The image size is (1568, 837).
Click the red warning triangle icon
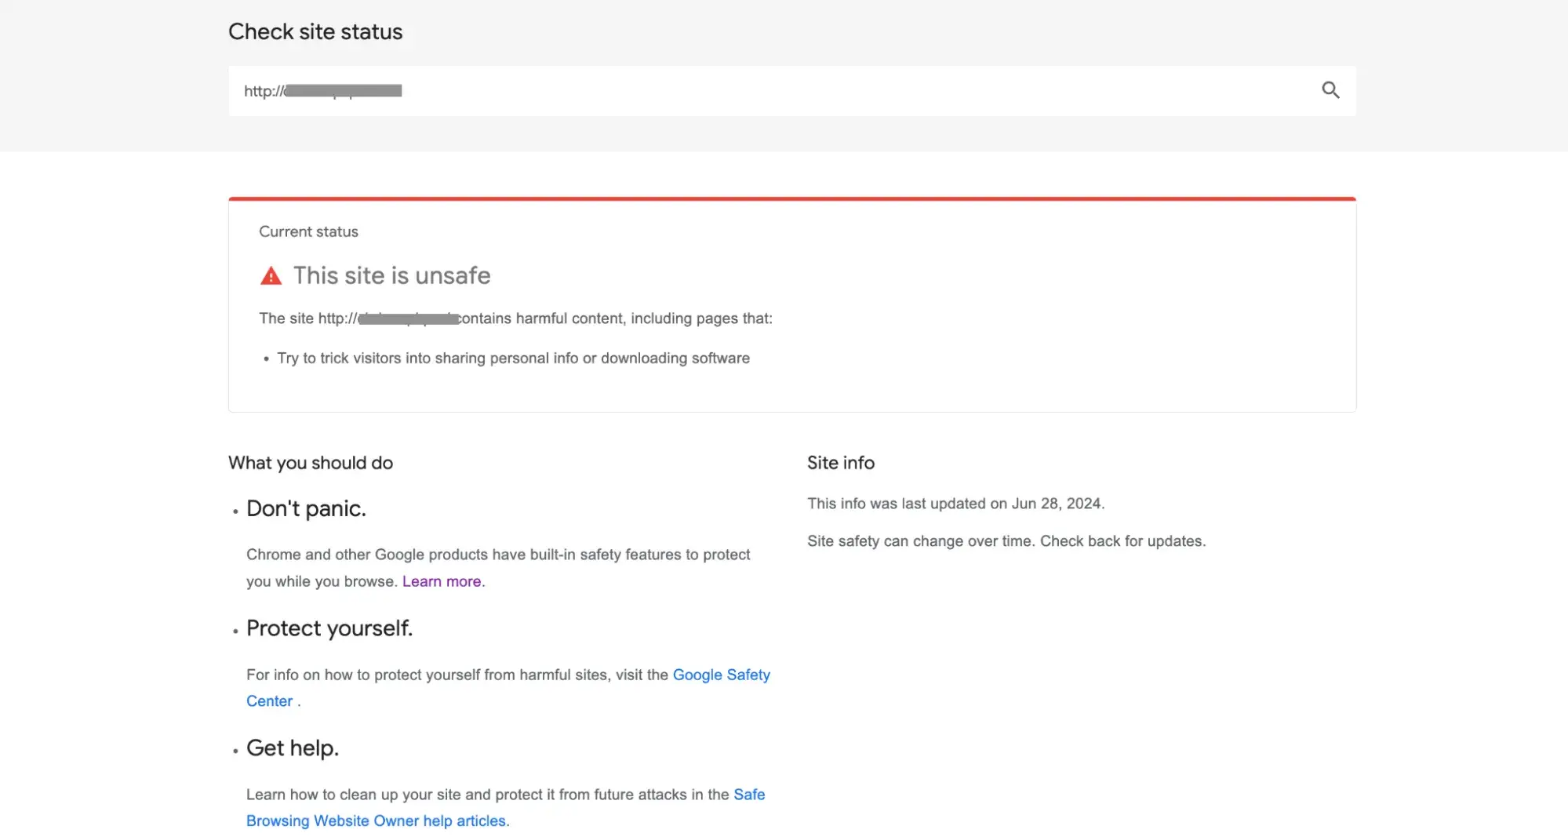click(271, 276)
